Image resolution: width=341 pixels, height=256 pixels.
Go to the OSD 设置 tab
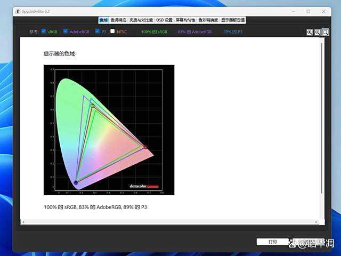(x=164, y=20)
